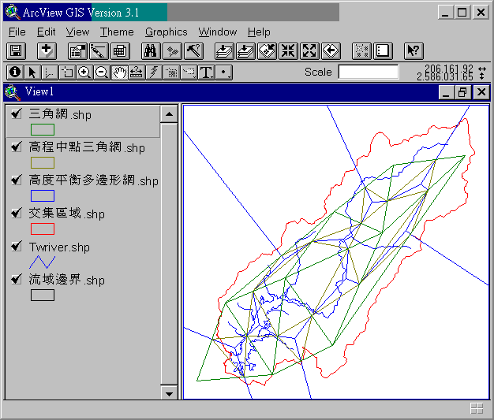Image resolution: width=494 pixels, height=420 pixels.
Task: Click the Locate Address toolbar icon
Action: coord(172,50)
